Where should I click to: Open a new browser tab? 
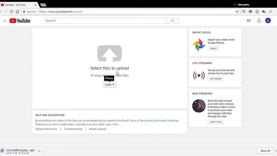coord(43,5)
